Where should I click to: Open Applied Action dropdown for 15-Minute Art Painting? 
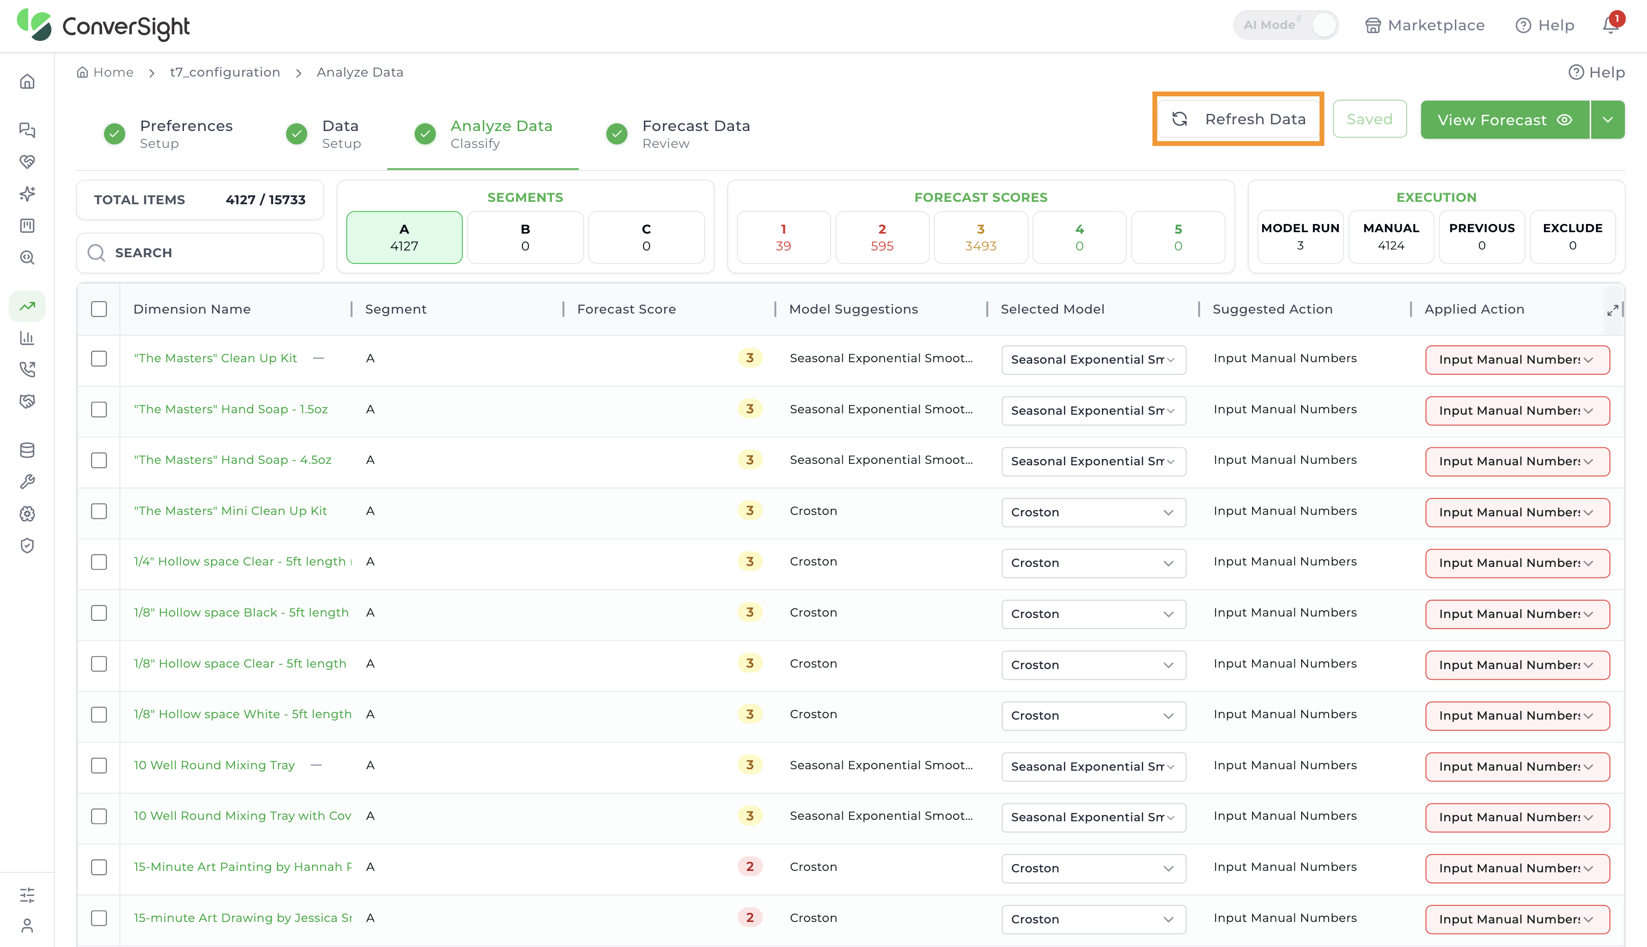click(1517, 868)
